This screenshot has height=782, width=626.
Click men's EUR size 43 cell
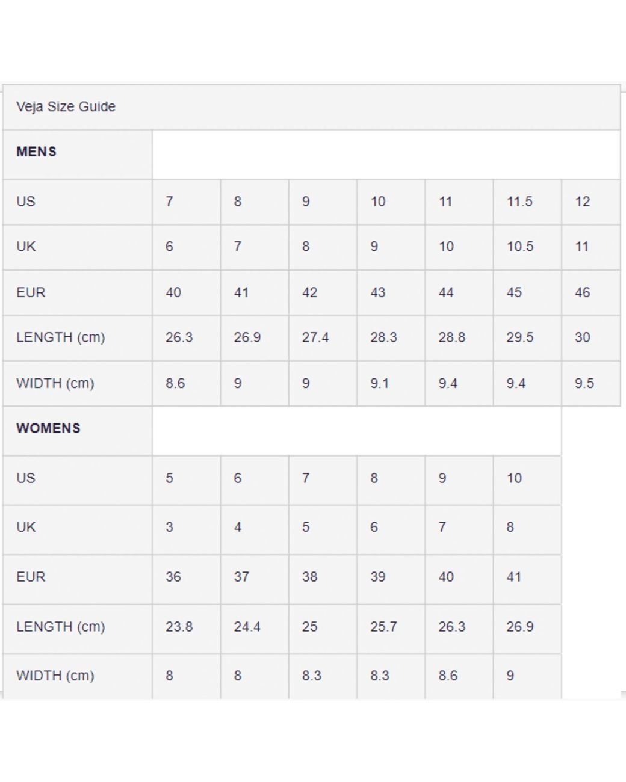[391, 292]
